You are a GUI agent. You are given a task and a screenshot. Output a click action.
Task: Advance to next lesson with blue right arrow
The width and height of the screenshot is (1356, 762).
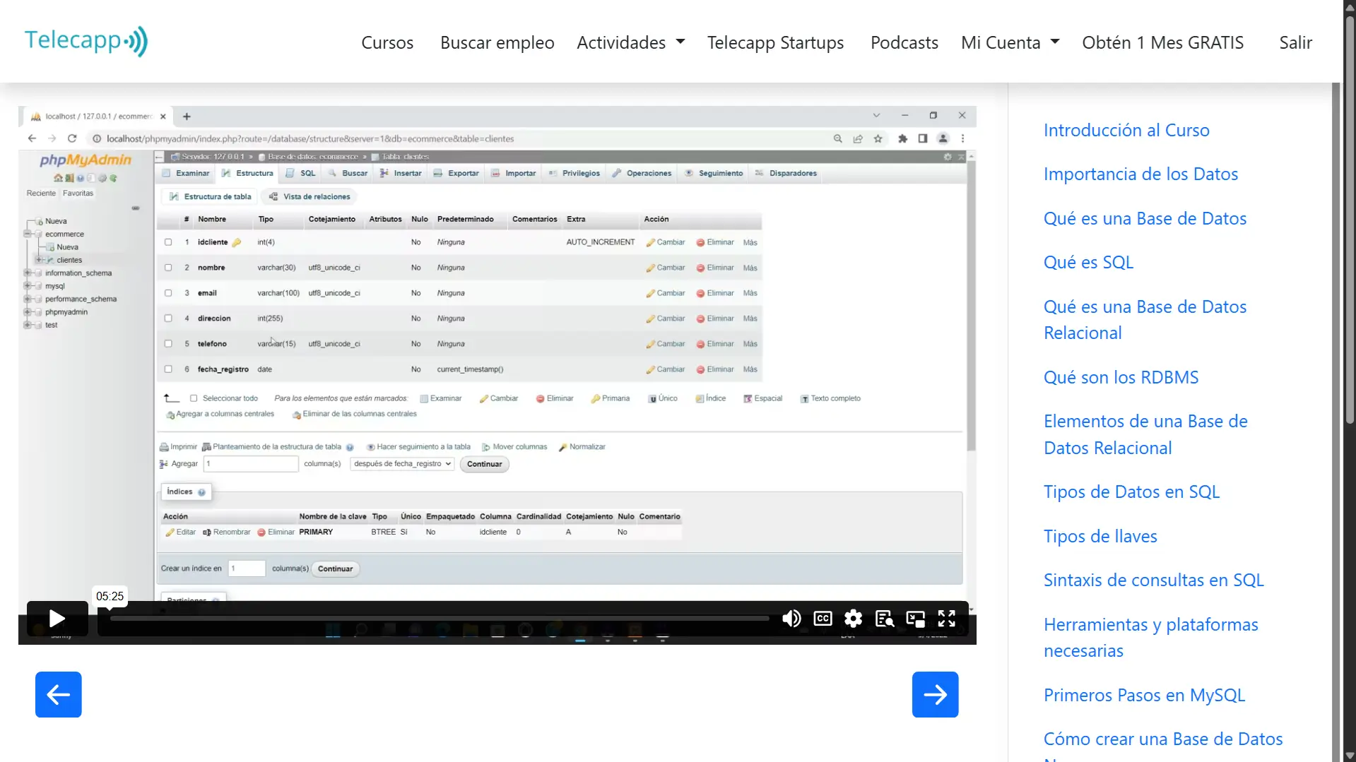tap(935, 694)
